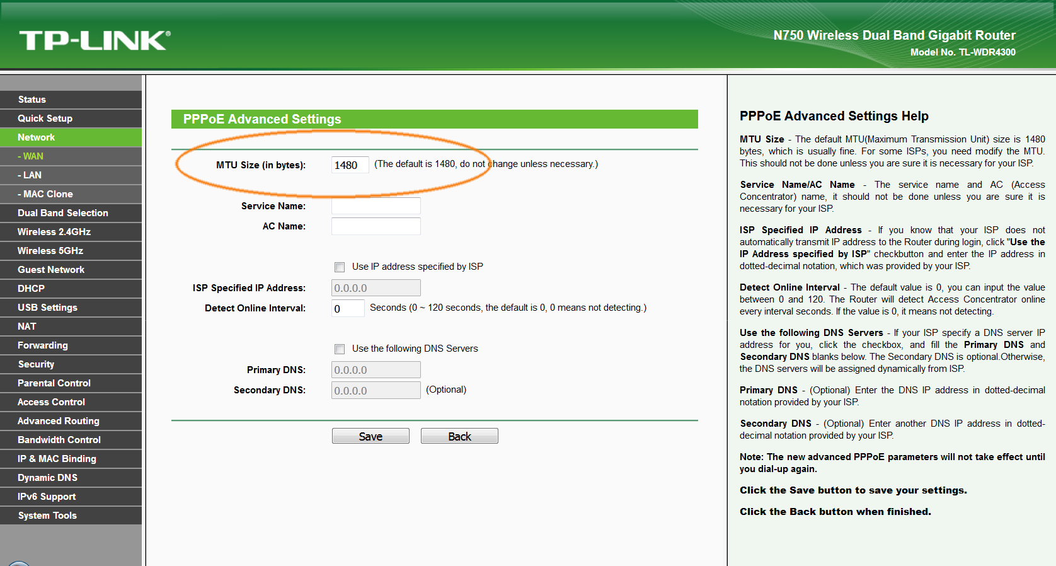Open the Status menu item
The width and height of the screenshot is (1056, 566).
(x=71, y=100)
